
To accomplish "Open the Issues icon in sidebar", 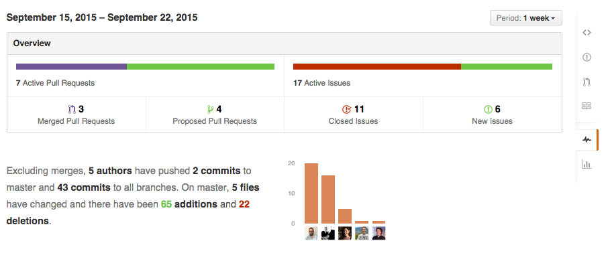I will click(x=586, y=57).
